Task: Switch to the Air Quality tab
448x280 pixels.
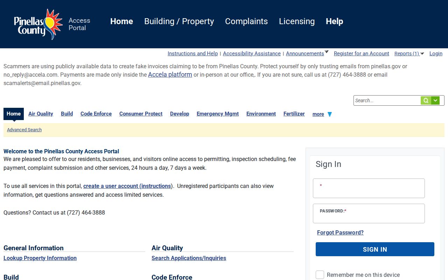Action: pyautogui.click(x=41, y=114)
